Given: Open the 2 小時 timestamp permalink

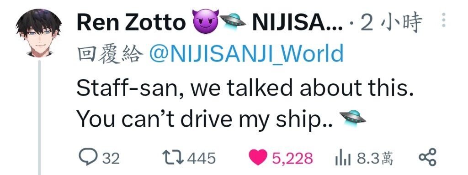Looking at the screenshot, I should tap(391, 23).
